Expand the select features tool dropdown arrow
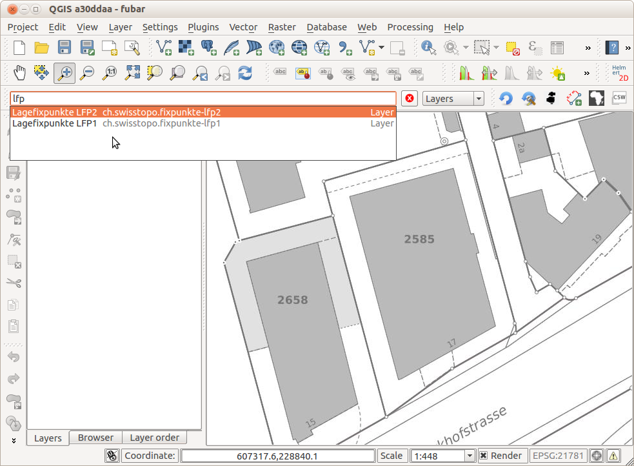Image resolution: width=634 pixels, height=466 pixels. point(496,48)
